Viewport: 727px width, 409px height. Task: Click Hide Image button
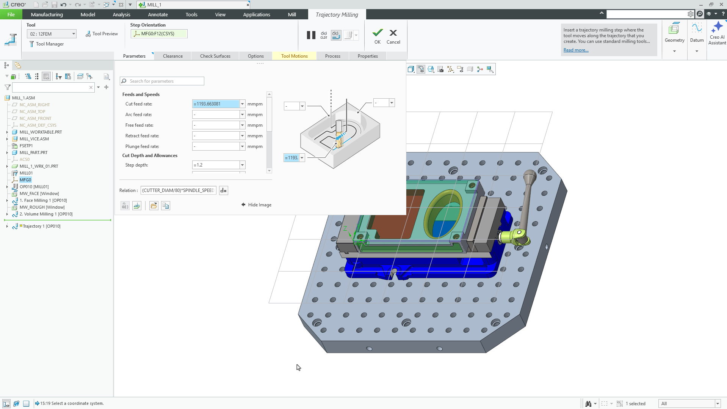[x=257, y=205]
